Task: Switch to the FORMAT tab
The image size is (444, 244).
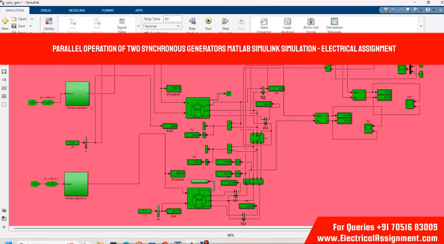Action: [x=108, y=10]
